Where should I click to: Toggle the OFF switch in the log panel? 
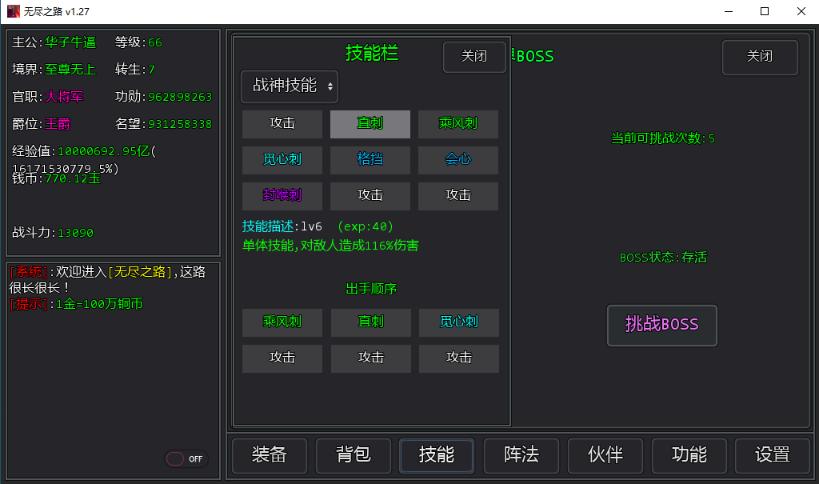pyautogui.click(x=186, y=459)
